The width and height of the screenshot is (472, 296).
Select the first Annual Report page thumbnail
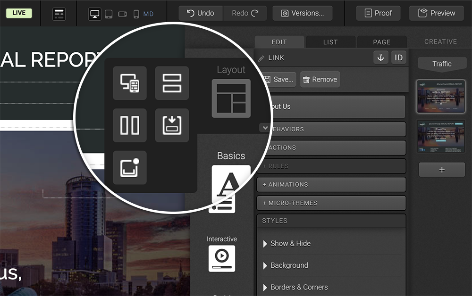[x=441, y=96]
